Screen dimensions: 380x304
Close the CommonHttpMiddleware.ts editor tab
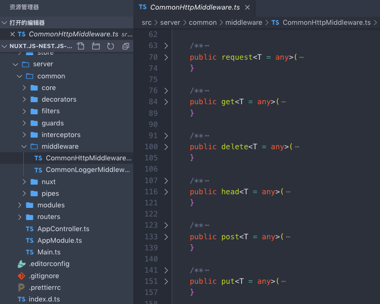coord(247,8)
